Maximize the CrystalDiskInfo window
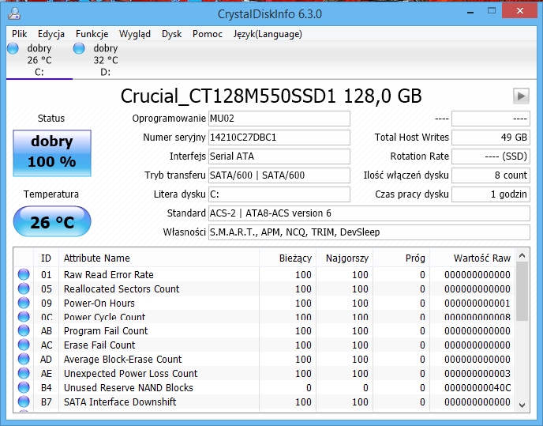 pos(492,11)
